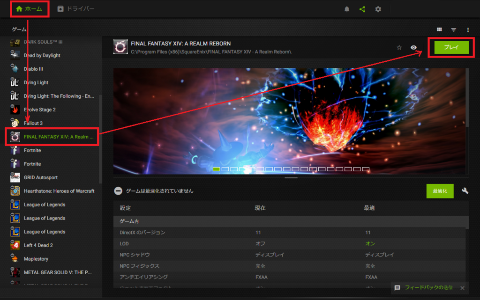Open the settings gear icon
Viewport: 480px width, 300px height.
click(378, 9)
